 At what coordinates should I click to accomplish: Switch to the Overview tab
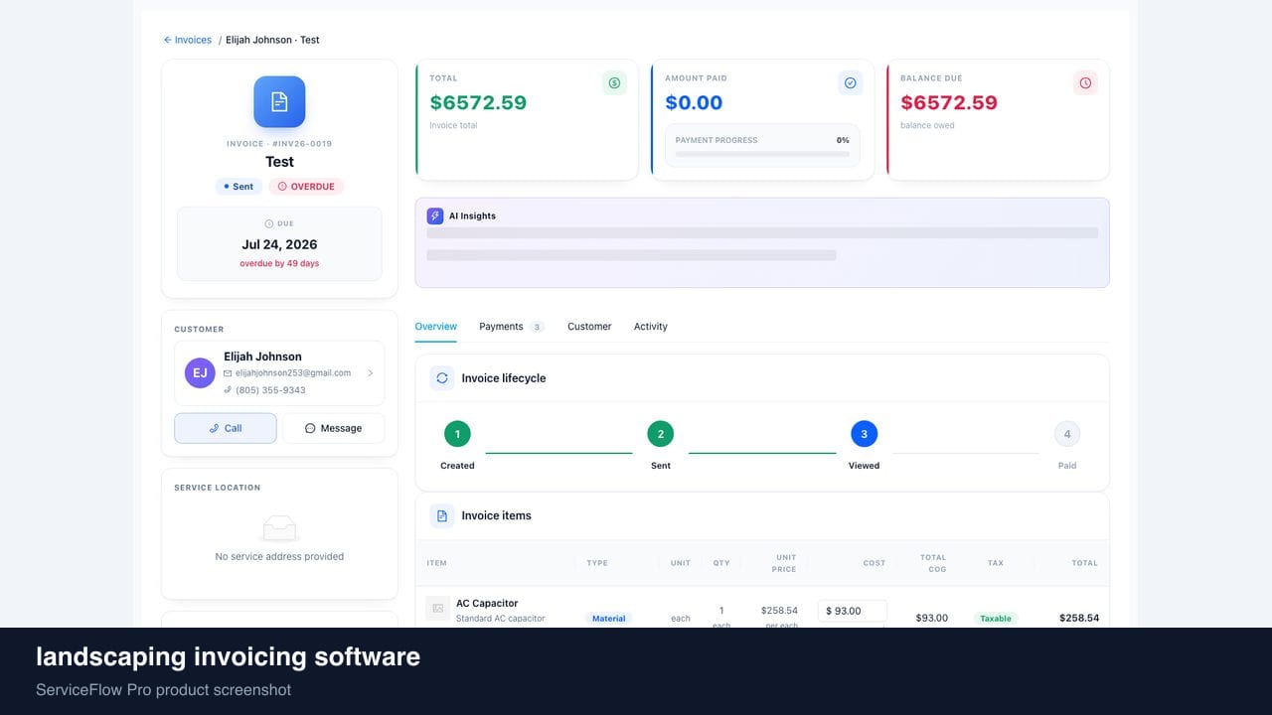[x=436, y=327]
